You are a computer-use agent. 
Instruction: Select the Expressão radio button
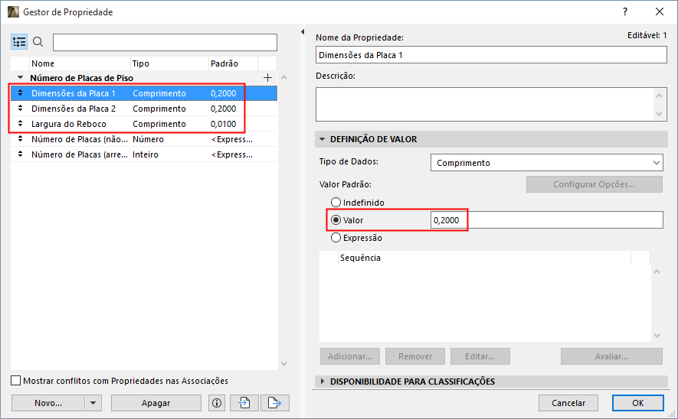[336, 237]
